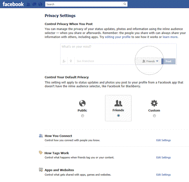Click the Custom label text

pos(154,110)
